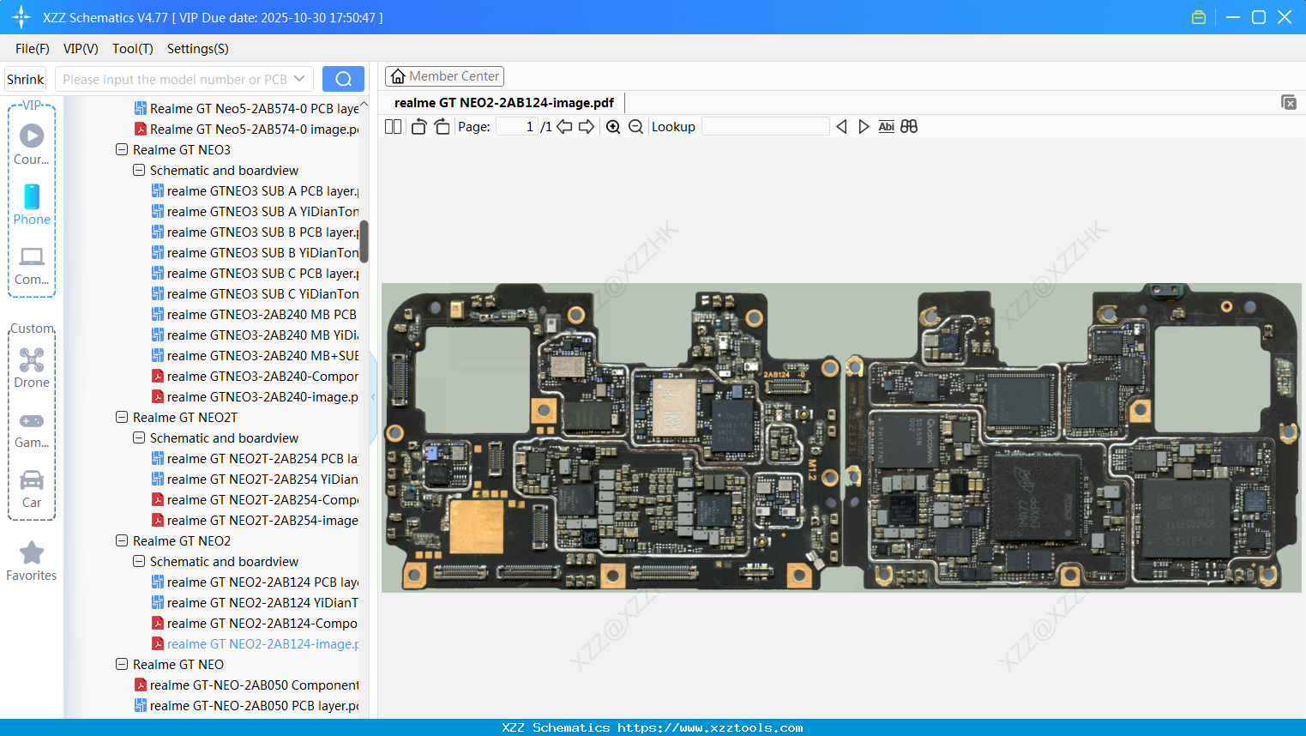Screen dimensions: 1306x736
Task: Open the File(F) menu
Action: pyautogui.click(x=33, y=49)
